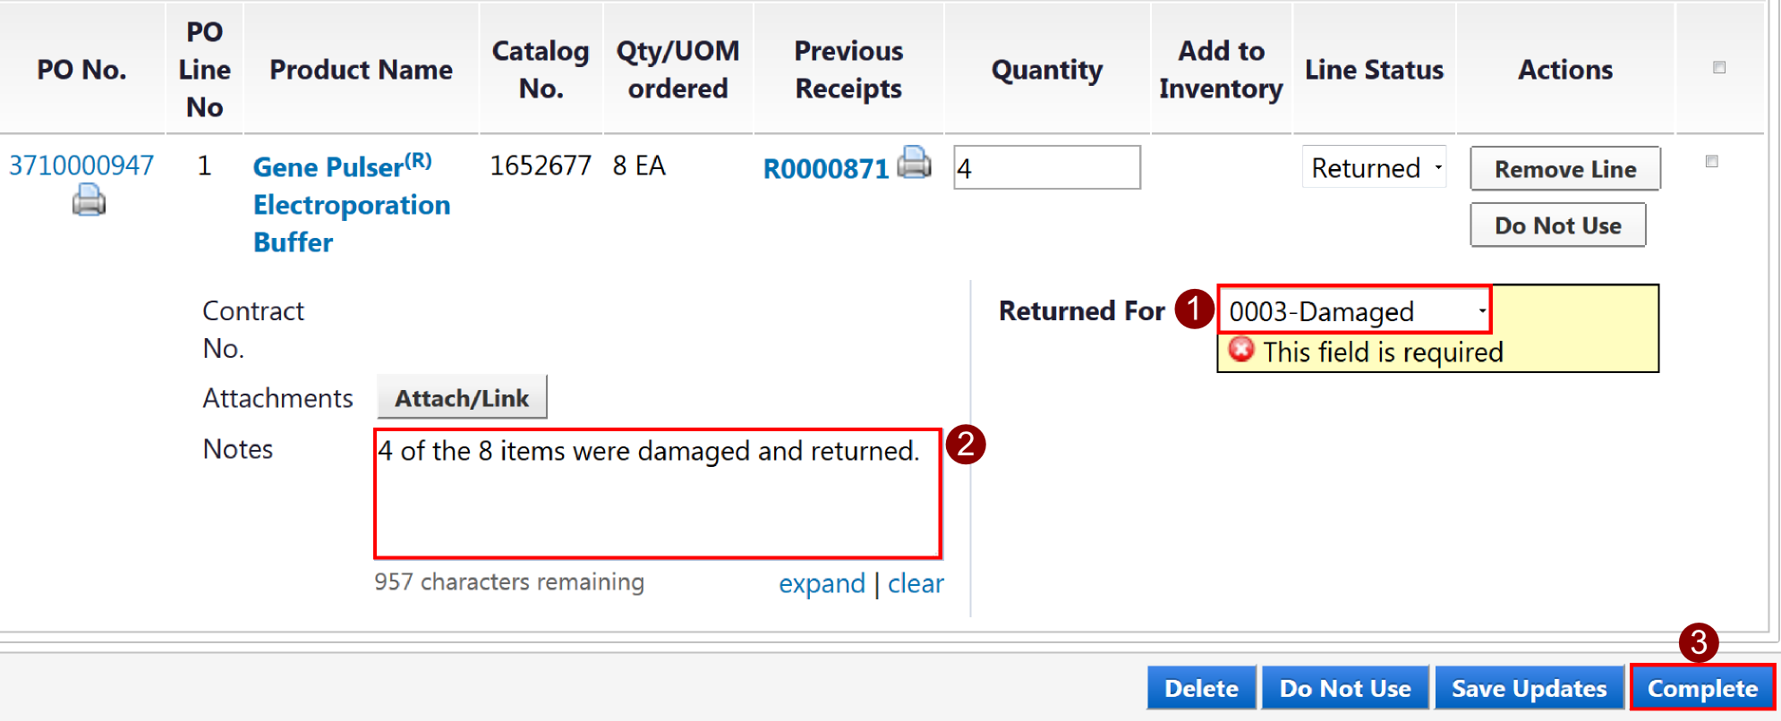Viewport: 1781px width, 721px height.
Task: Click into the Quantity input field
Action: [1046, 168]
